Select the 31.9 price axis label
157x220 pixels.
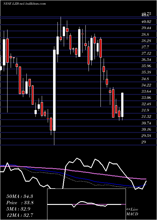(x=145, y=110)
